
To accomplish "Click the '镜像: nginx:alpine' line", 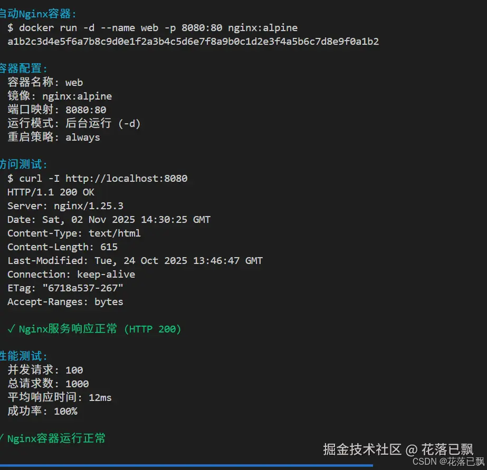I will [60, 96].
